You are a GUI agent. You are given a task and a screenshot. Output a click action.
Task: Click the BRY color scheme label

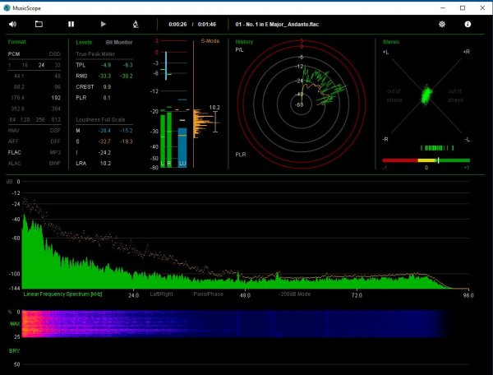(14, 351)
